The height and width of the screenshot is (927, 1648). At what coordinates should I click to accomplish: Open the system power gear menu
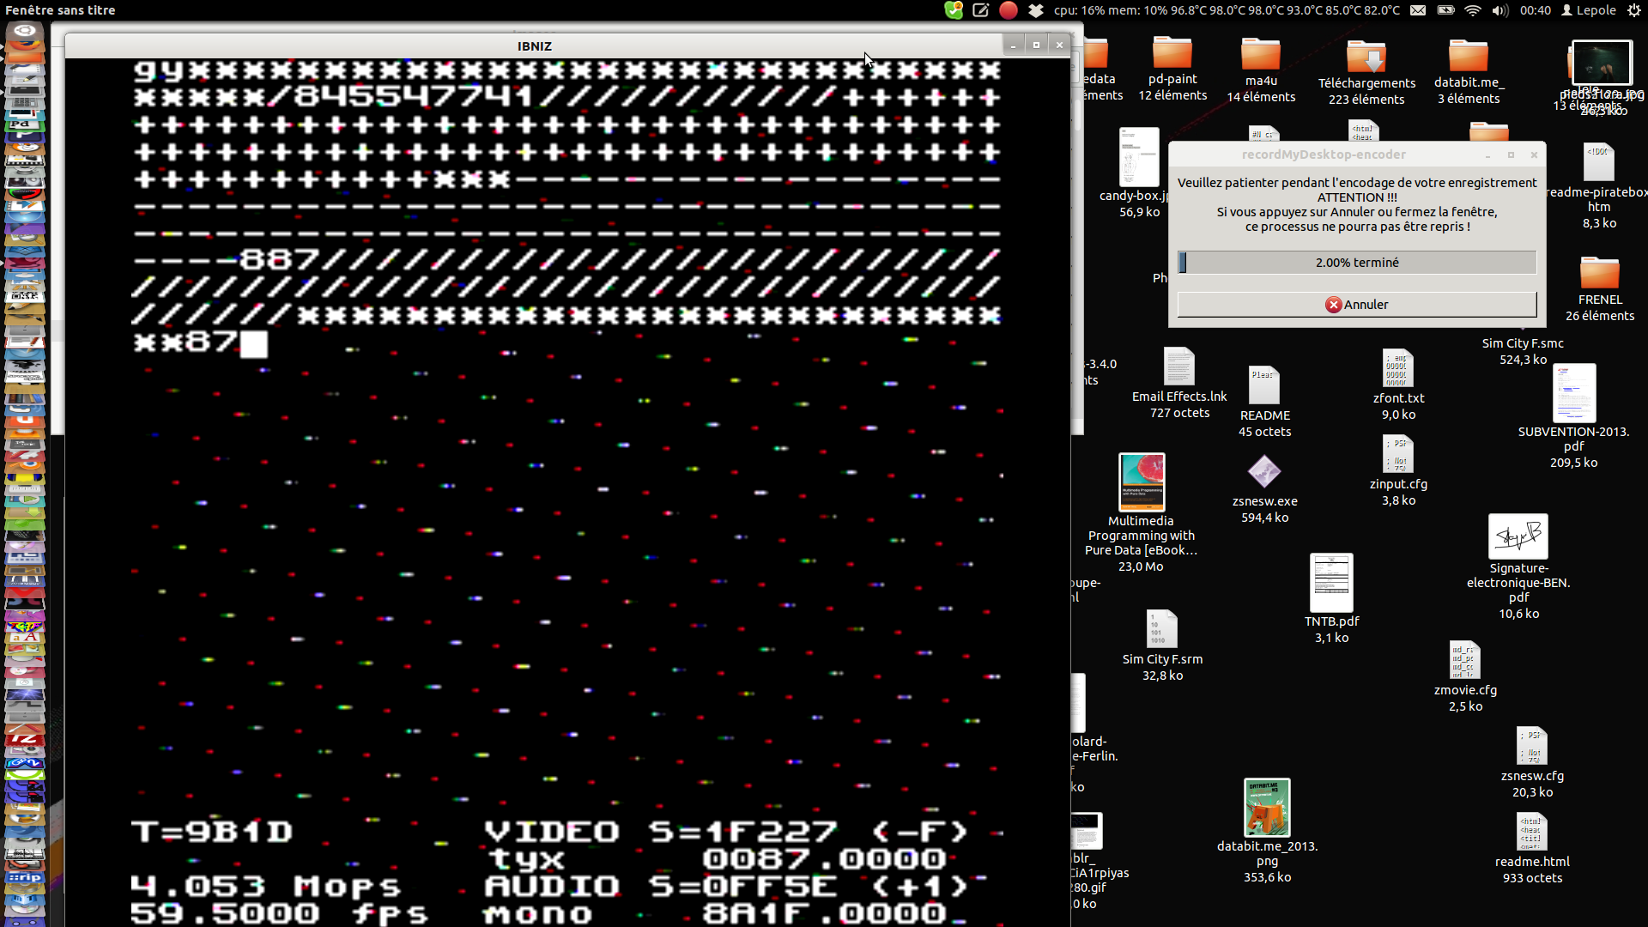(x=1633, y=10)
